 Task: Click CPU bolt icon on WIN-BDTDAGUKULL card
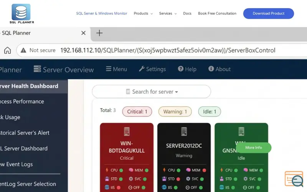pos(107,170)
